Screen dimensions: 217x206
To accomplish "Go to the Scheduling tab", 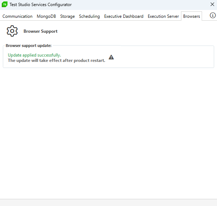I will tap(89, 16).
